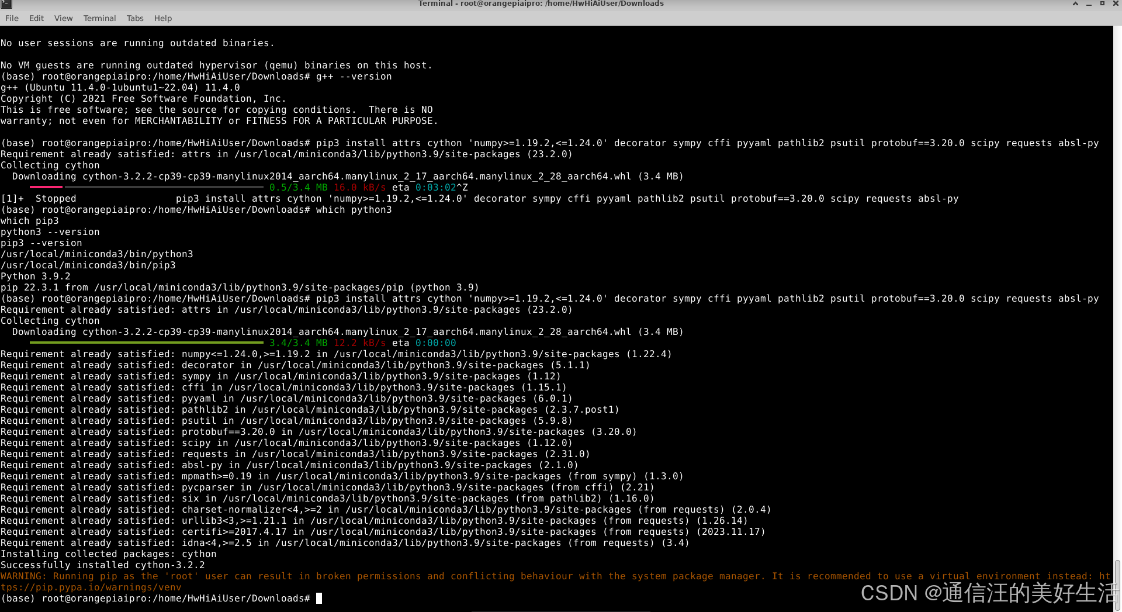Viewport: 1122px width, 612px height.
Task: Click requests requirement satisfied line (2.31.0)
Action: [x=295, y=454]
